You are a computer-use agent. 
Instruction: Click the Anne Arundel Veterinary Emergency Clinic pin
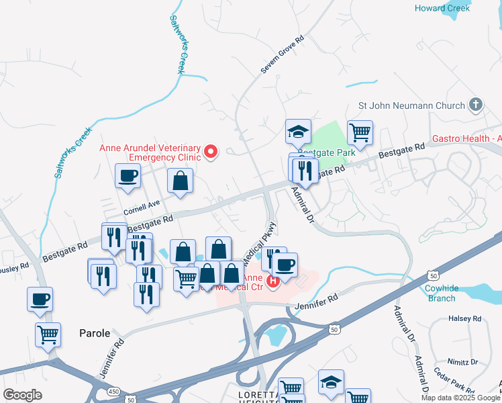tap(211, 152)
